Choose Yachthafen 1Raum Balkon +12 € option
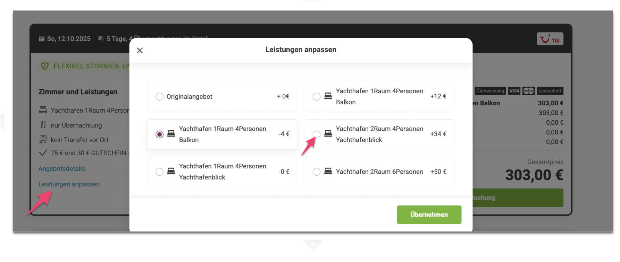The height and width of the screenshot is (262, 620). coord(316,97)
